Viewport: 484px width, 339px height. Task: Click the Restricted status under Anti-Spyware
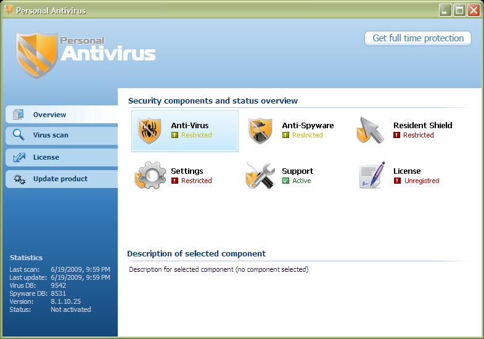(308, 135)
